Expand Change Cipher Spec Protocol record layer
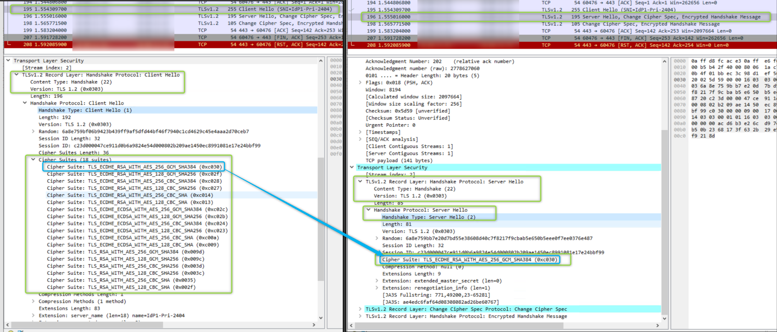The image size is (777, 332). pos(360,309)
